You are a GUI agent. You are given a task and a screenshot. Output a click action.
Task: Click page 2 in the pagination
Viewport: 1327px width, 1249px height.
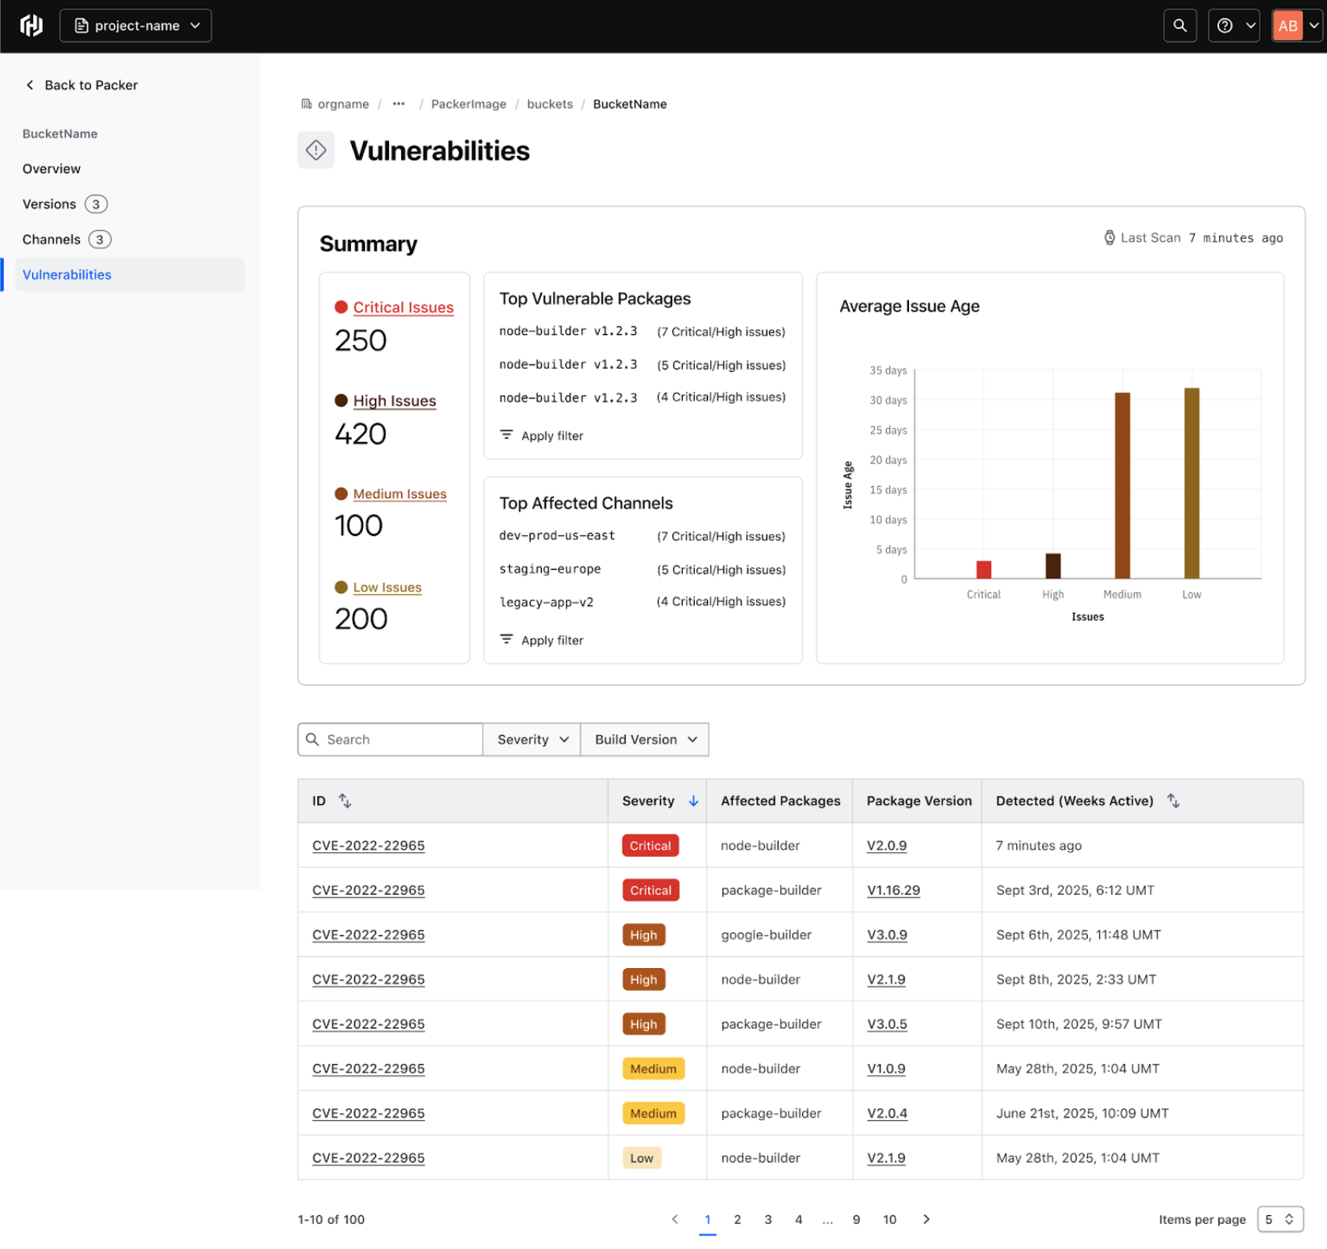point(737,1219)
